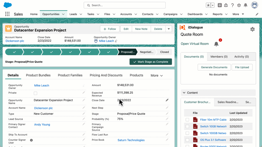The image size is (262, 147).
Task: Edit Opportunity Name with the pencil icon
Action: point(84,100)
